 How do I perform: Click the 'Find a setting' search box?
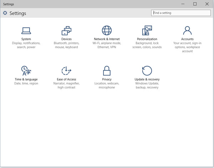181,13
